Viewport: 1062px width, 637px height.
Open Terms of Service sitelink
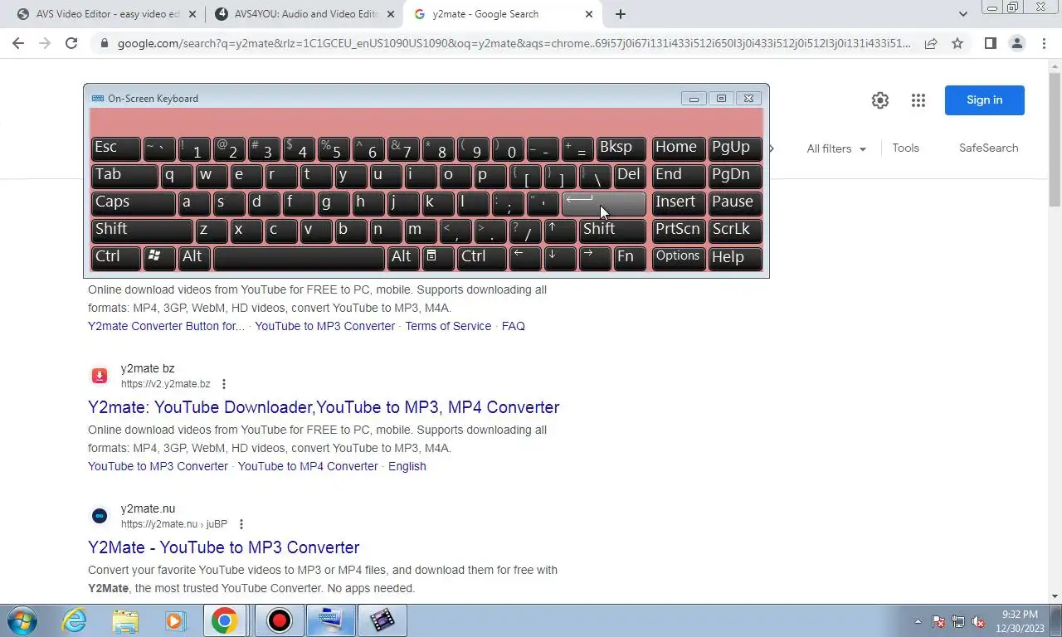click(448, 326)
